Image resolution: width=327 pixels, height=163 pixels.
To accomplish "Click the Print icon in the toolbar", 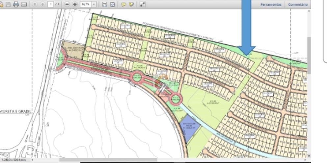I will (x=16, y=4).
